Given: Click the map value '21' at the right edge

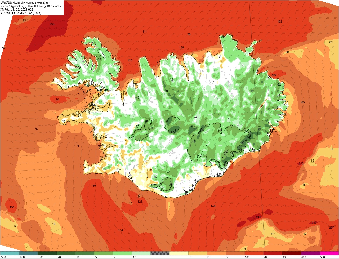Looking at the screenshot, I should pos(331,42).
